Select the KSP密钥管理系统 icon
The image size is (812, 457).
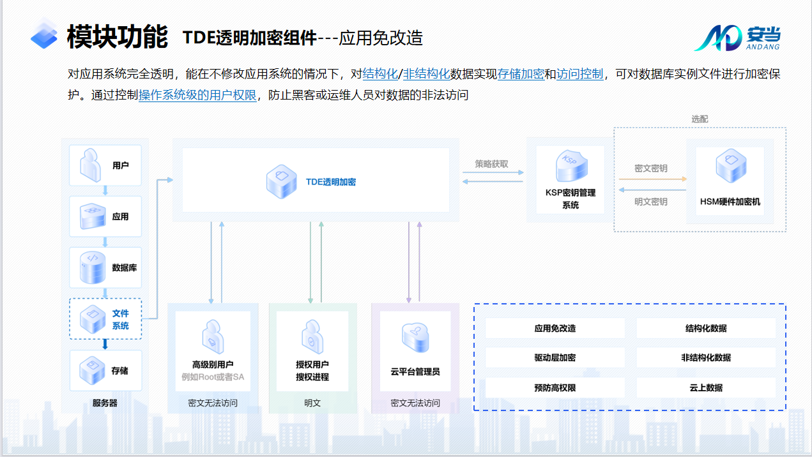(x=570, y=167)
